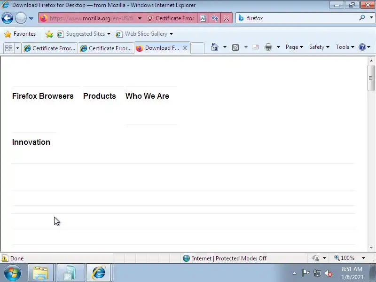
Task: Click the status bar warning icon
Action: [5, 258]
